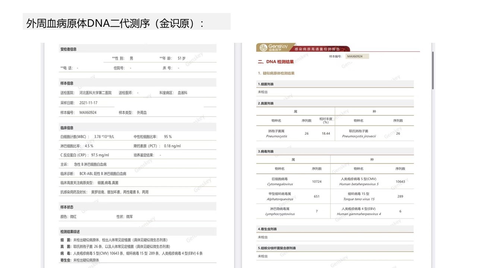
Task: Select Cytomegalovirus genus cell
Action: click(x=280, y=181)
